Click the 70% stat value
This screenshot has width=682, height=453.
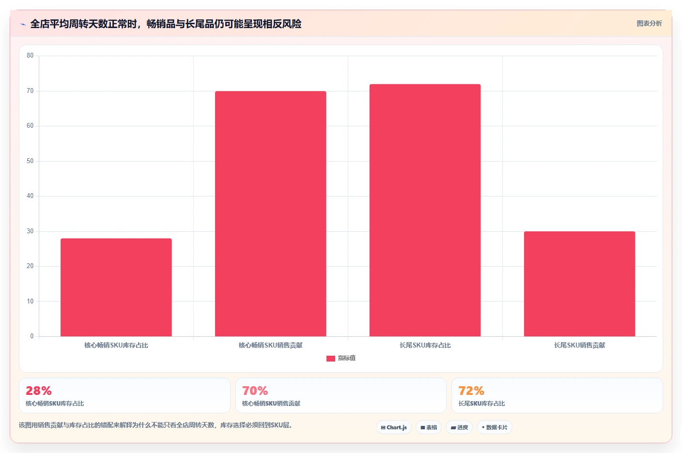[255, 391]
